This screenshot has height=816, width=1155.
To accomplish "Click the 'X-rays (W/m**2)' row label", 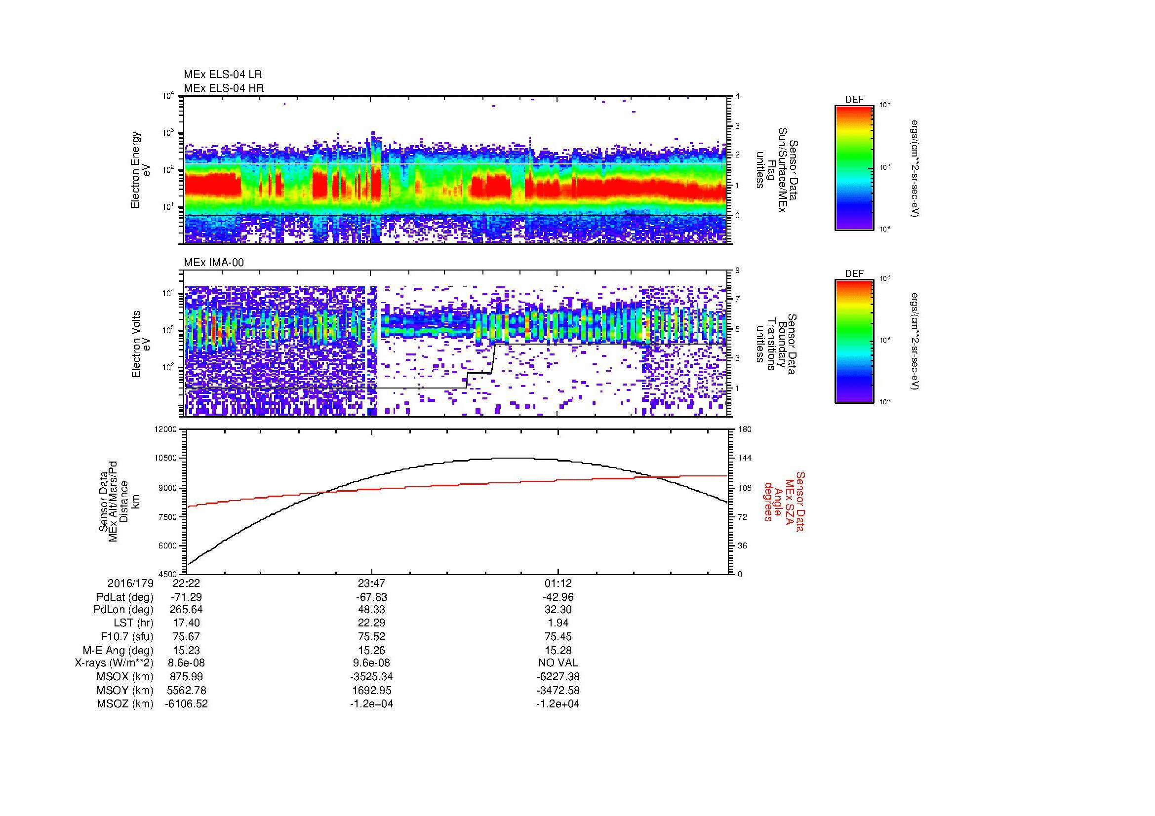I will 114,663.
